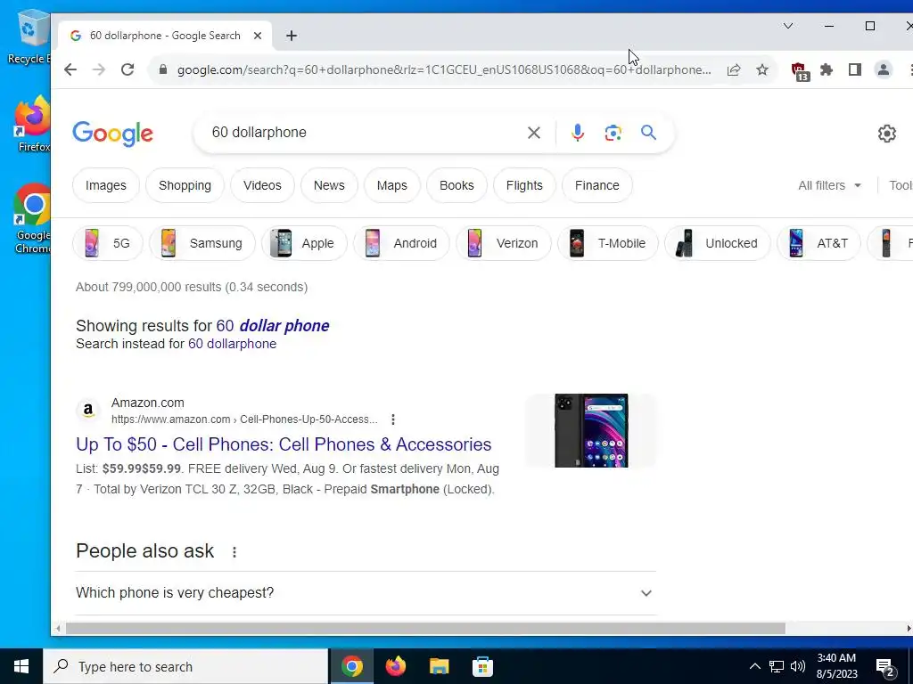The width and height of the screenshot is (913, 684).
Task: Click Amazon.com site favicon
Action: [x=88, y=411]
